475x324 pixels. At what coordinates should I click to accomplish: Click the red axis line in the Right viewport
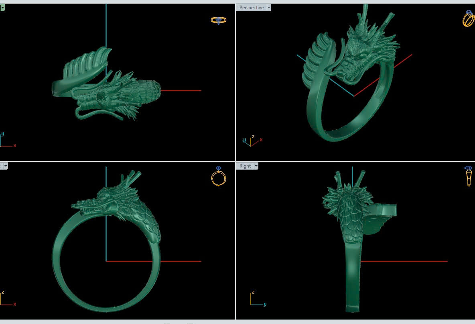point(405,261)
